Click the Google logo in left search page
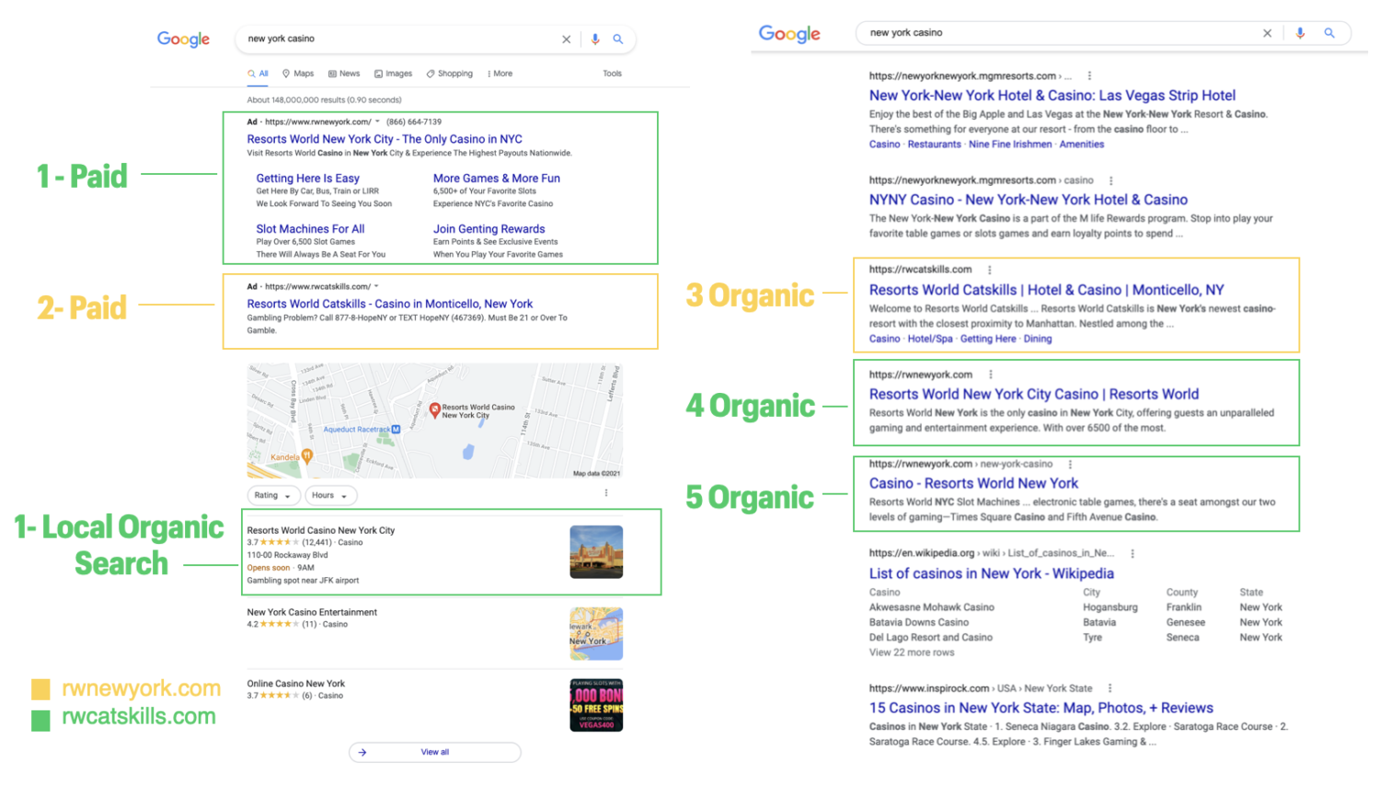Image resolution: width=1380 pixels, height=796 pixels. (183, 39)
